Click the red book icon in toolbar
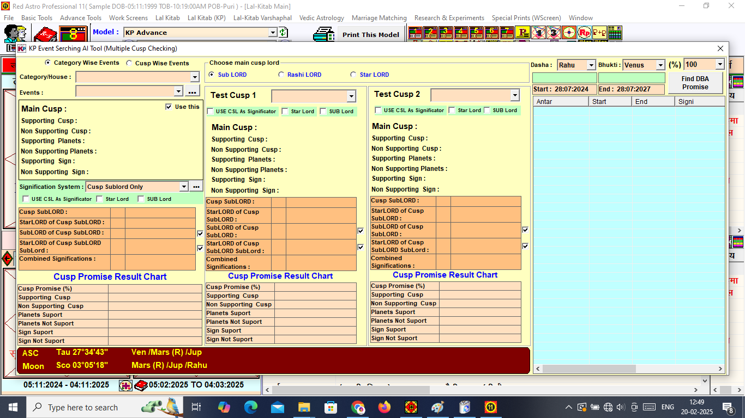 (x=45, y=35)
